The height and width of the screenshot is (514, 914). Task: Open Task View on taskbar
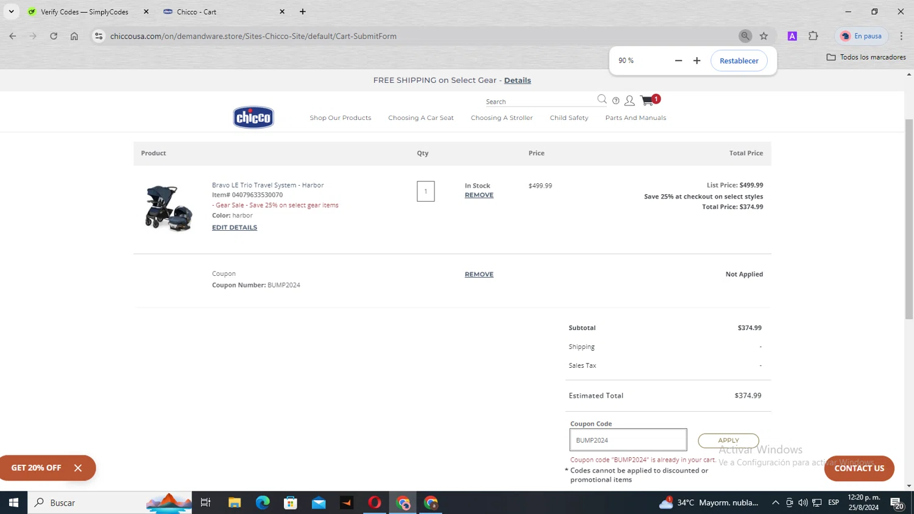point(206,502)
